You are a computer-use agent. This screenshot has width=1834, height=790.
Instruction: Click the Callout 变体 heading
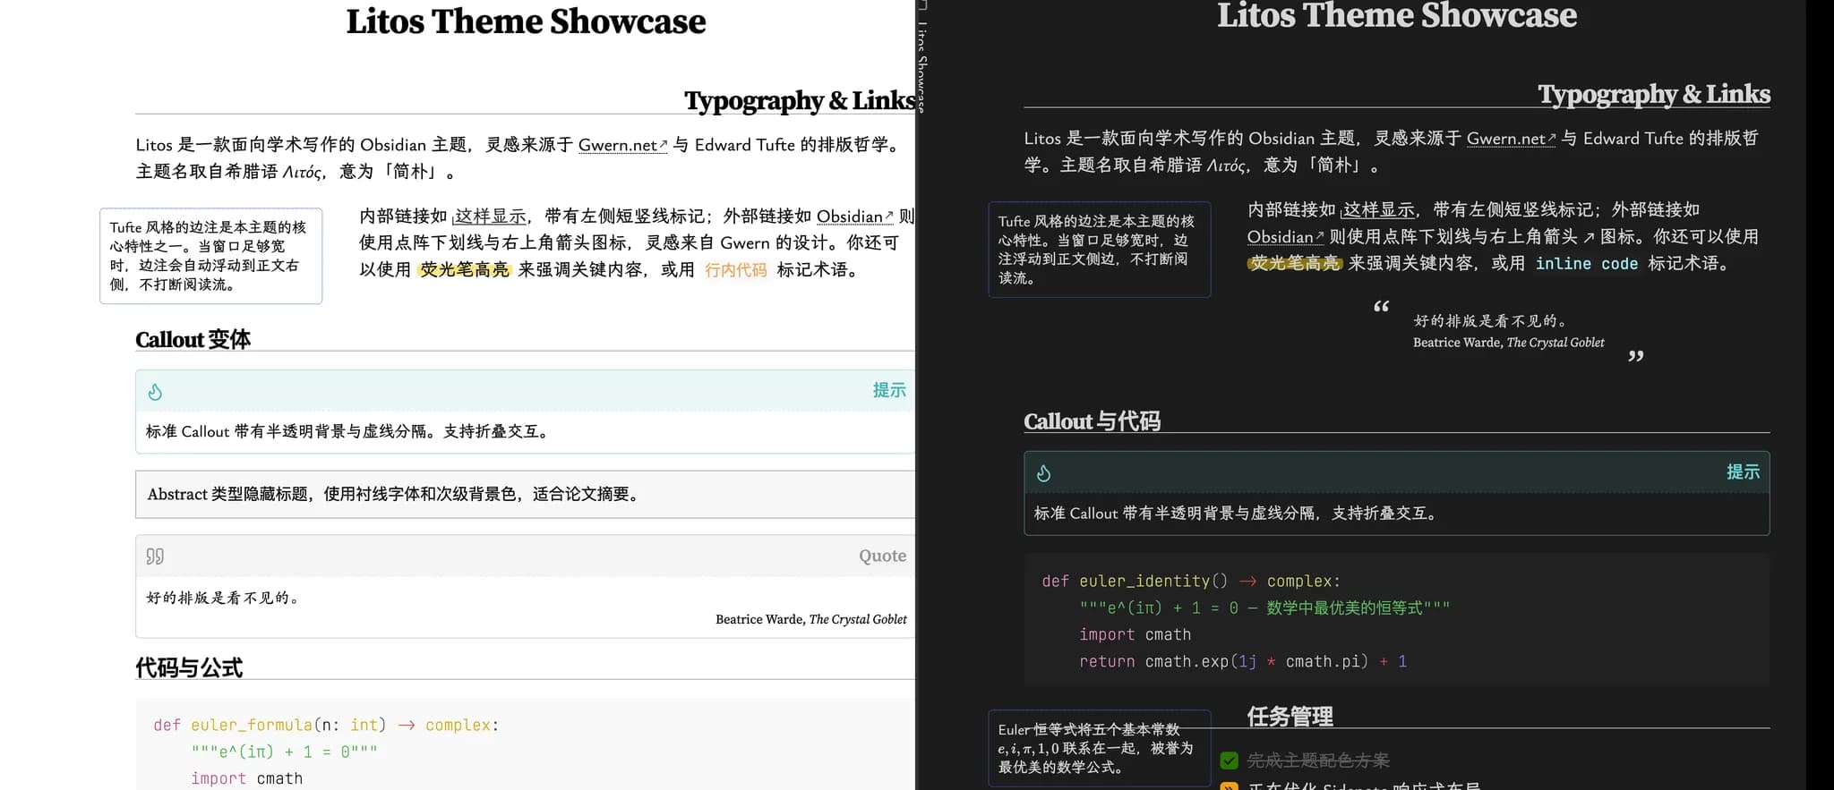(193, 339)
